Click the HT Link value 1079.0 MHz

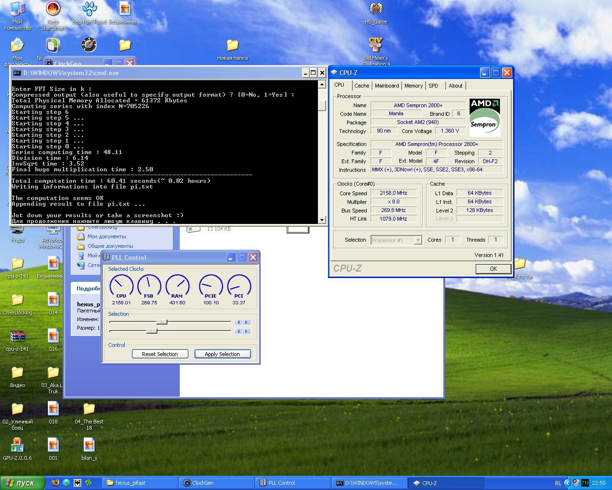(393, 219)
